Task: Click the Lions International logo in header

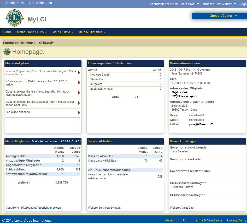Action: (x=15, y=18)
